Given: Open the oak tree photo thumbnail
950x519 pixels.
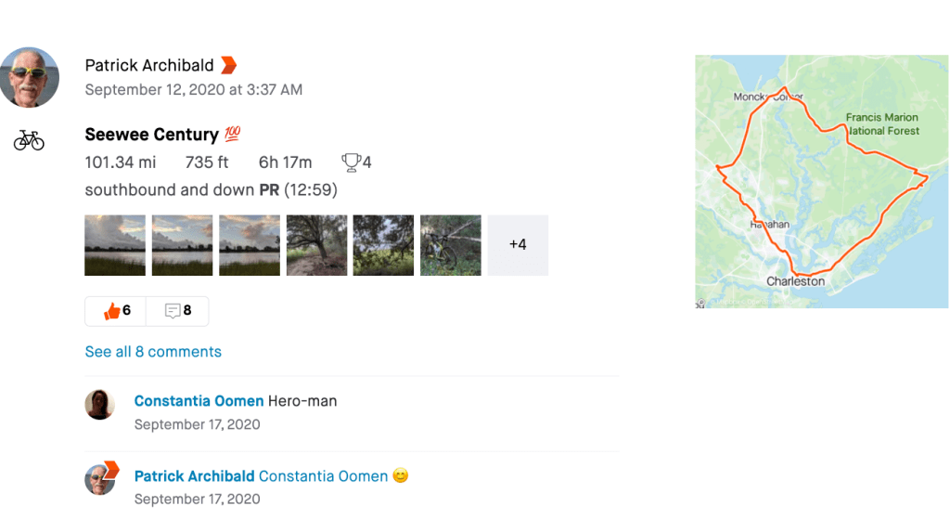Looking at the screenshot, I should tap(316, 245).
